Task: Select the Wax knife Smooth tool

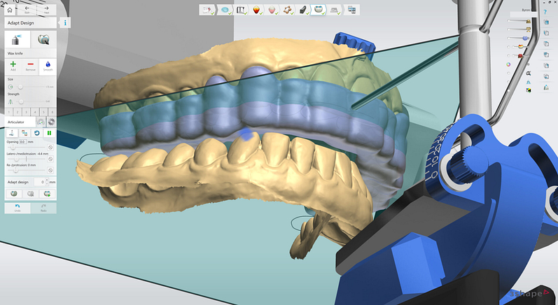Action: 47,65
